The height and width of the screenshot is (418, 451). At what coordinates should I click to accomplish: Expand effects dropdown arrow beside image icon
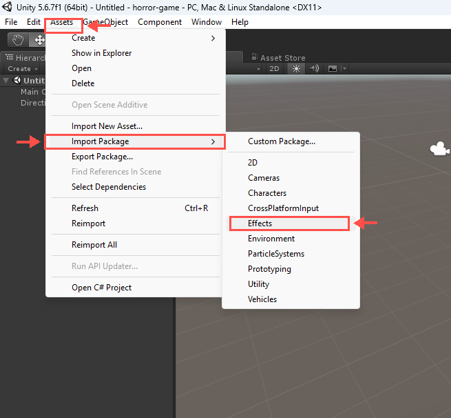(x=344, y=68)
